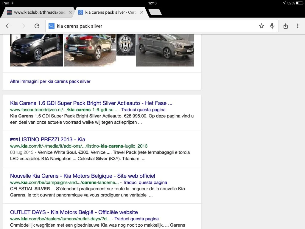Bookmark this page with the star

pos(262,26)
